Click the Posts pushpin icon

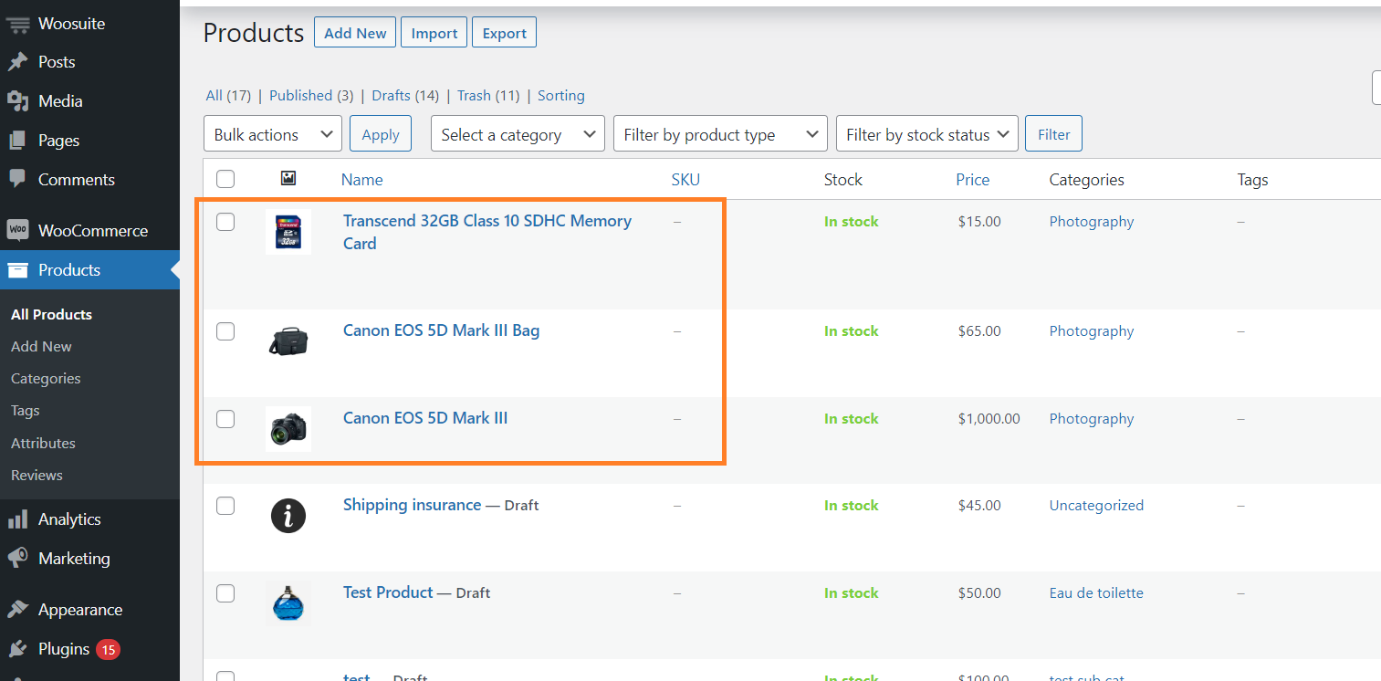point(17,62)
